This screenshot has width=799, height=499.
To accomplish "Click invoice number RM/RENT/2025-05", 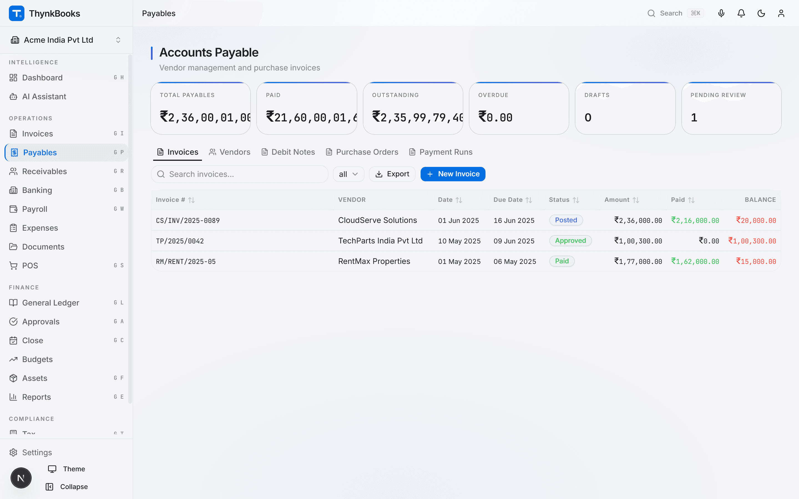I will point(186,261).
